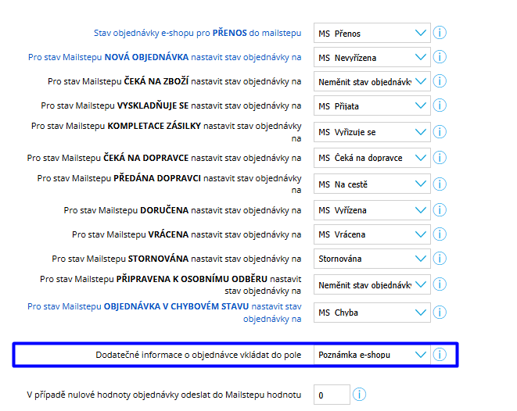517x411 pixels.
Task: Open the MS Čeká na dopravce dropdown
Action: coord(372,158)
